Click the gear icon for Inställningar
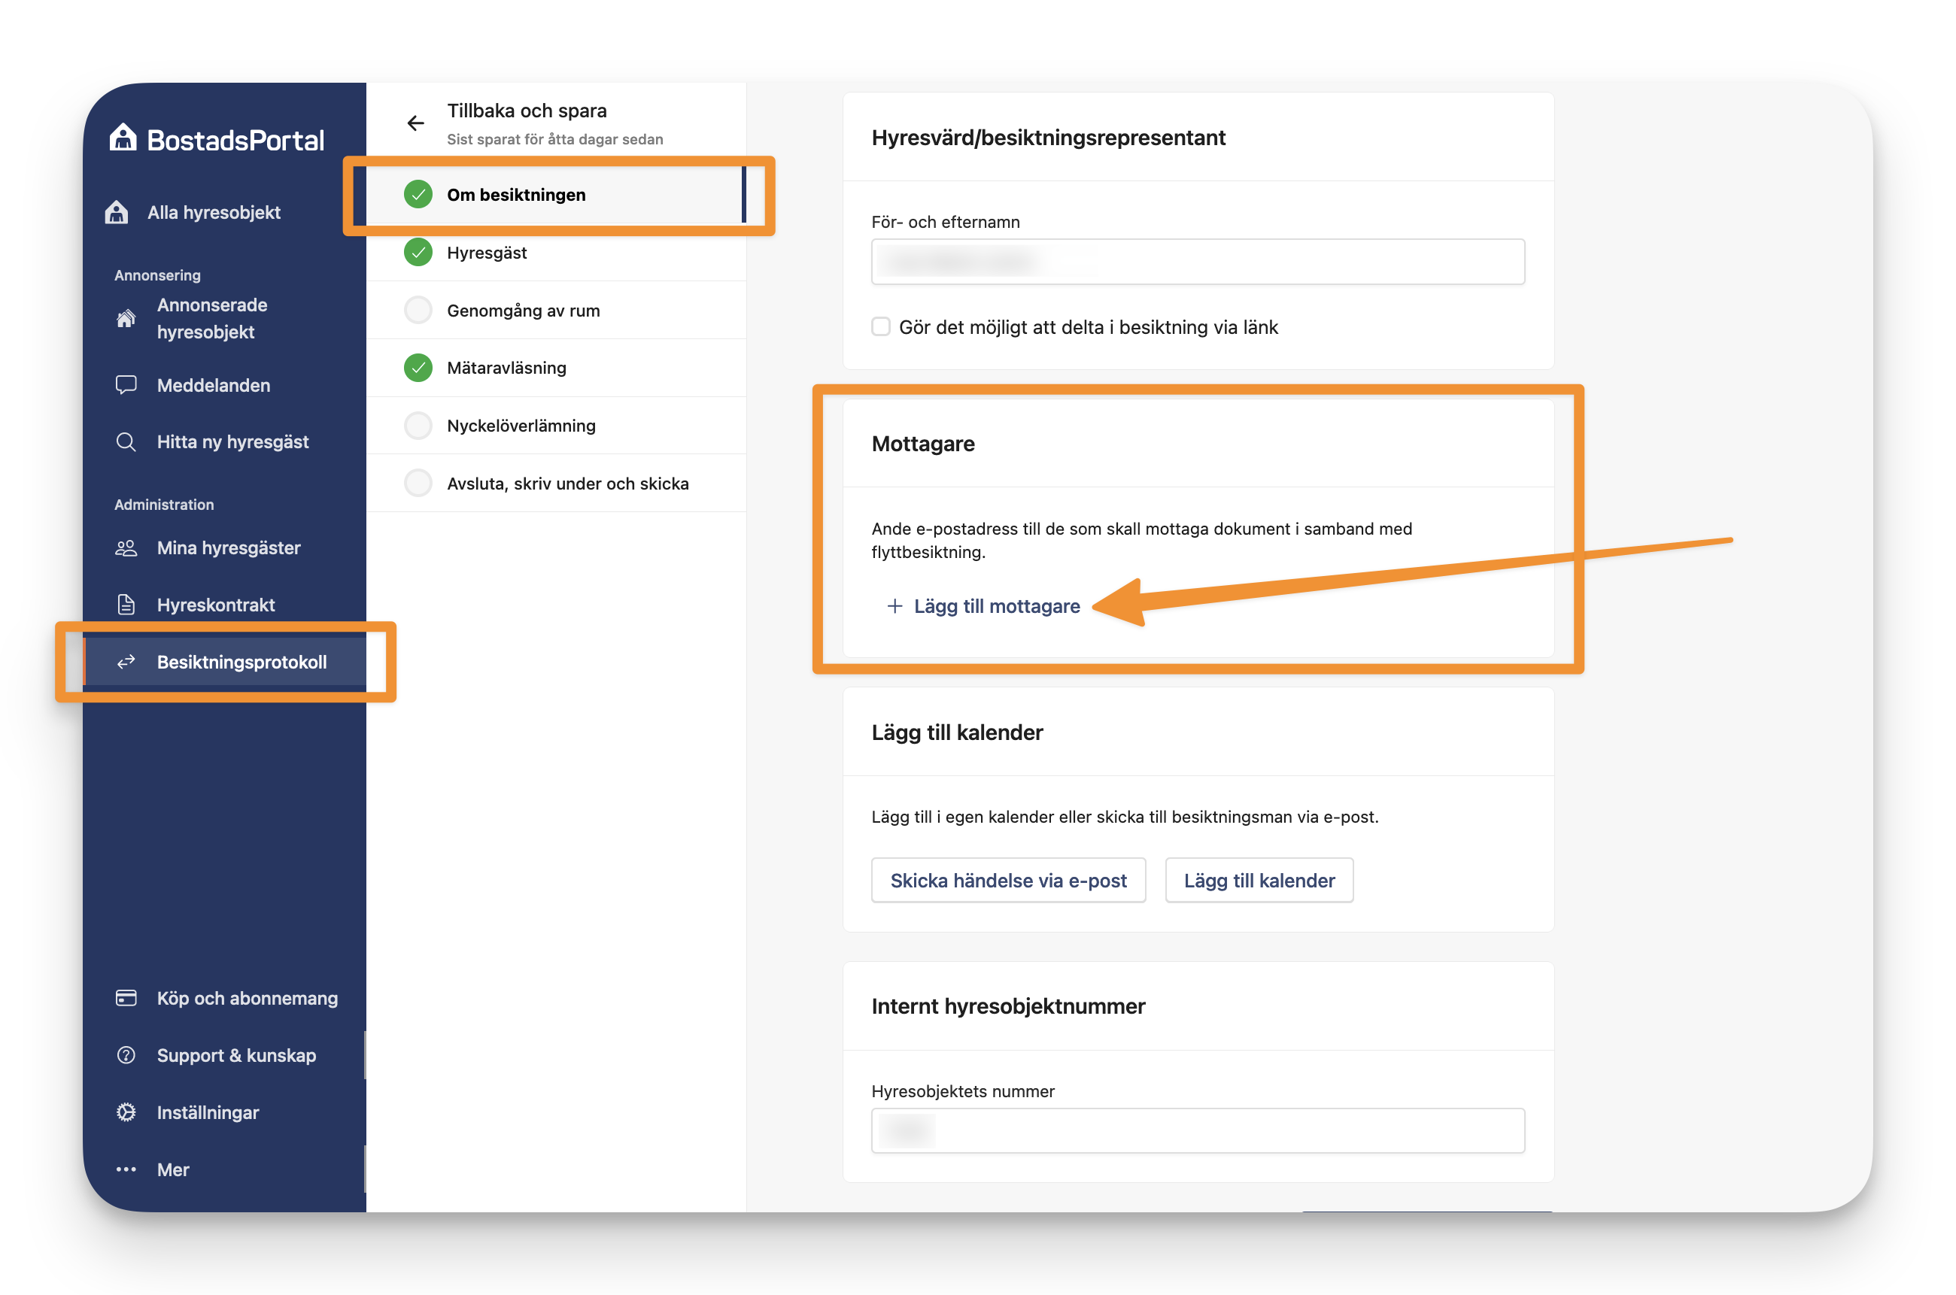Viewport: 1956px width, 1295px height. [x=126, y=1112]
